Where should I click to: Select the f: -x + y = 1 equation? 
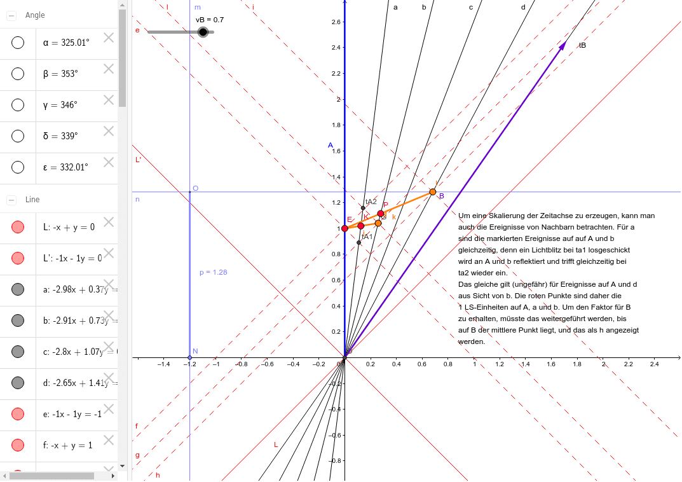67,445
